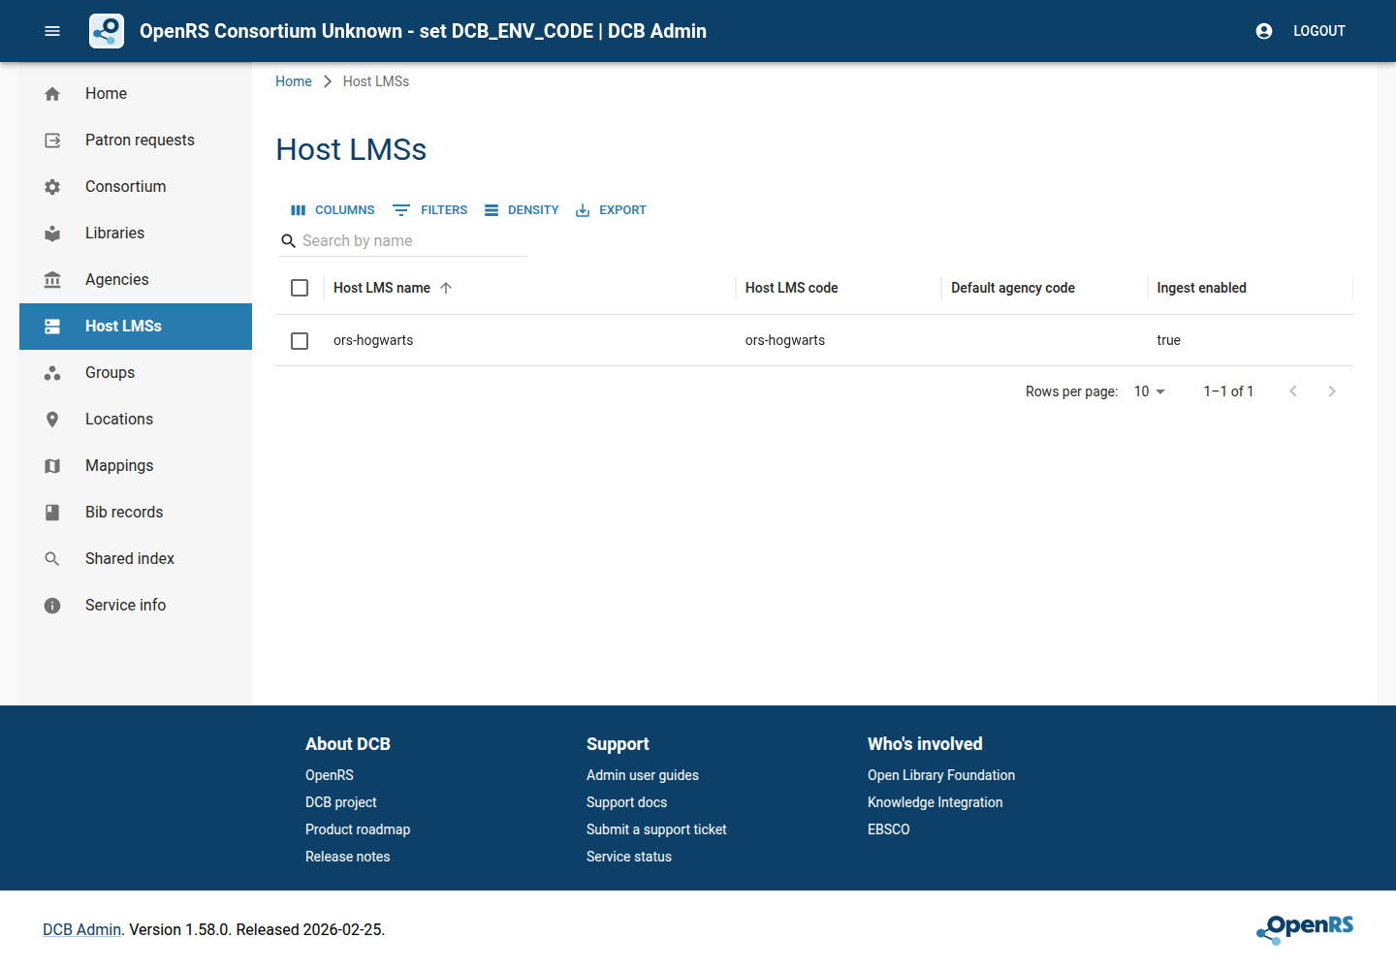Click Default agency code column header
The width and height of the screenshot is (1396, 969).
(x=1044, y=288)
